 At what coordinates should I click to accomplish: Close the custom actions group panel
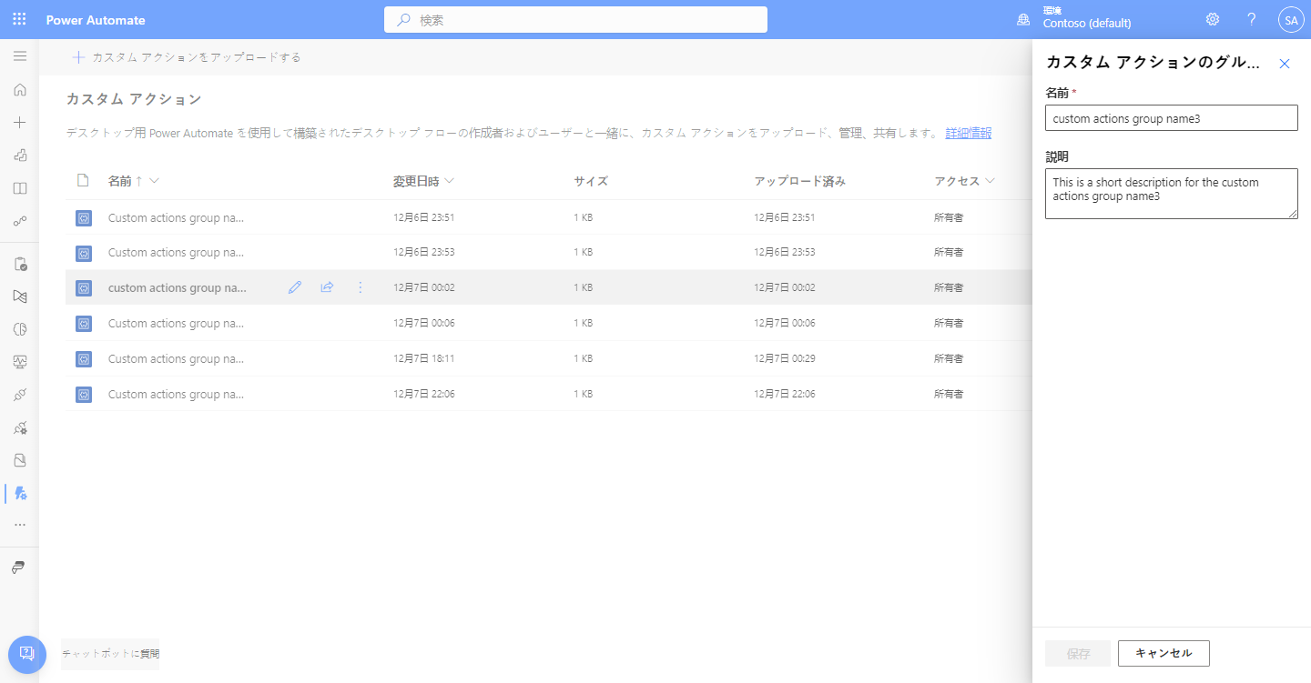click(1285, 64)
